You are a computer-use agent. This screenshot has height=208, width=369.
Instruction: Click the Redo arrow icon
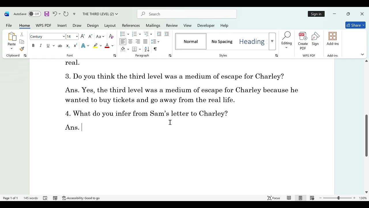(66, 14)
